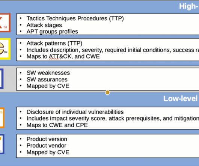199x166 pixels.
Task: Click the APT groups profiles bullet
Action: pyautogui.click(x=52, y=32)
